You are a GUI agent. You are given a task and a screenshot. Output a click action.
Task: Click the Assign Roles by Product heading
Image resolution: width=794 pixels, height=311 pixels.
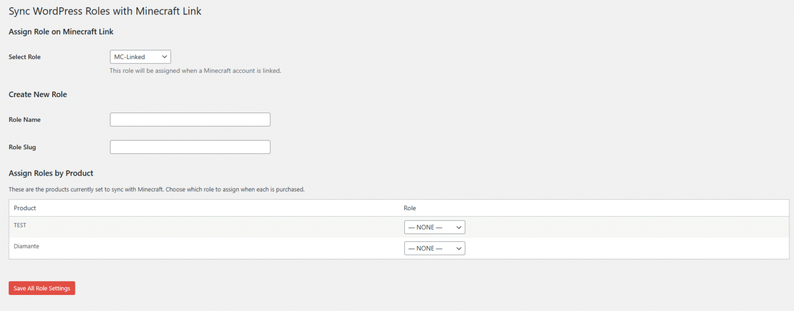(51, 173)
